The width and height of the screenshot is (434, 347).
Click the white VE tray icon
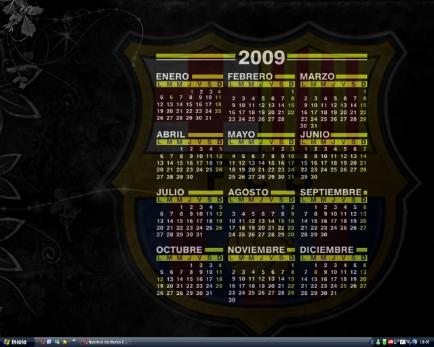[403, 342]
